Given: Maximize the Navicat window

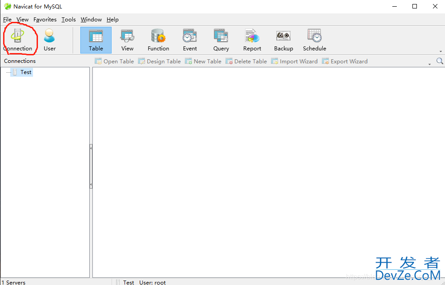Looking at the screenshot, I should coord(415,6).
